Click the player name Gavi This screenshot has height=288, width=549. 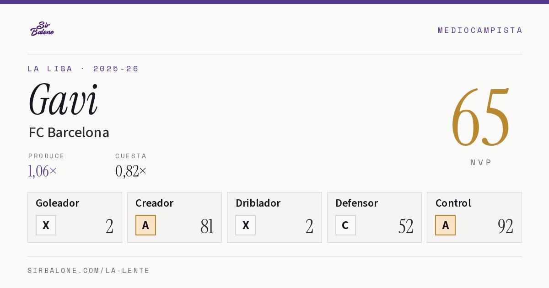point(63,100)
